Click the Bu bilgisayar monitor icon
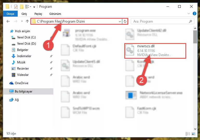 [11, 91]
